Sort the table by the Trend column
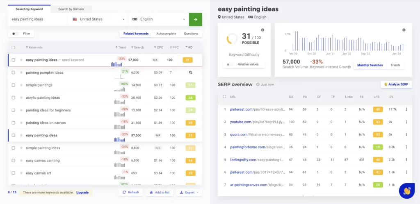The image size is (420, 204). 121,48
